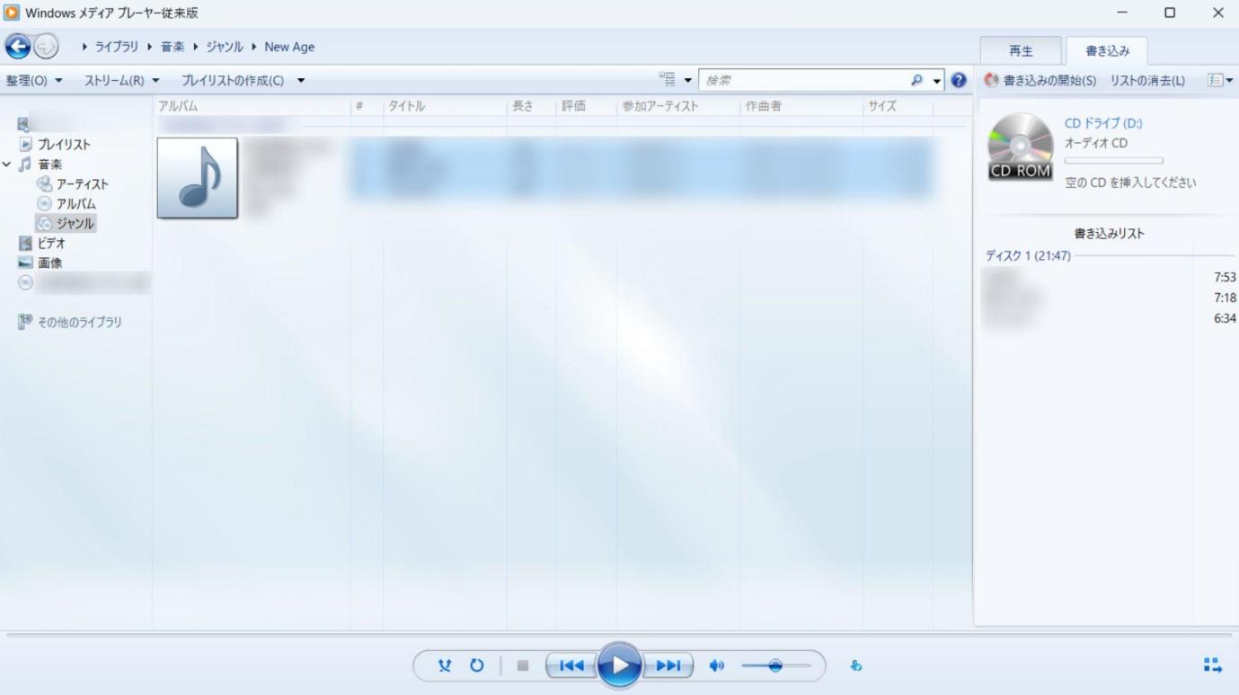Open the search box dropdown arrow
Viewport: 1239px width, 695px height.
(x=937, y=81)
